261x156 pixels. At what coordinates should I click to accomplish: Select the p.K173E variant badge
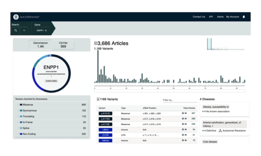click(105, 124)
